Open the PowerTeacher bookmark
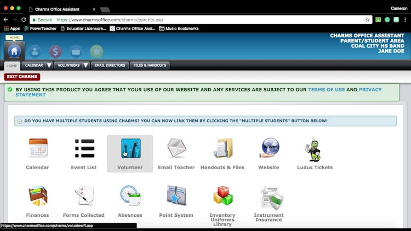The image size is (411, 231). click(41, 28)
